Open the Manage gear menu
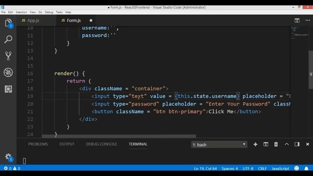Screen dimensions: 313x176 click(x=8, y=157)
